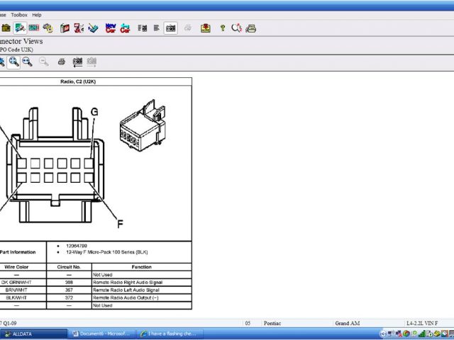Click the grayed-out magnifier icon
The width and height of the screenshot is (454, 340).
point(44,62)
